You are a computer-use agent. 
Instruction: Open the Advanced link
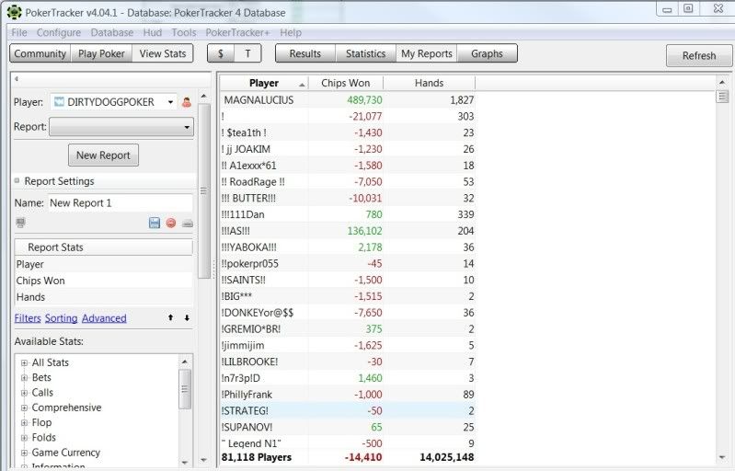click(x=104, y=318)
